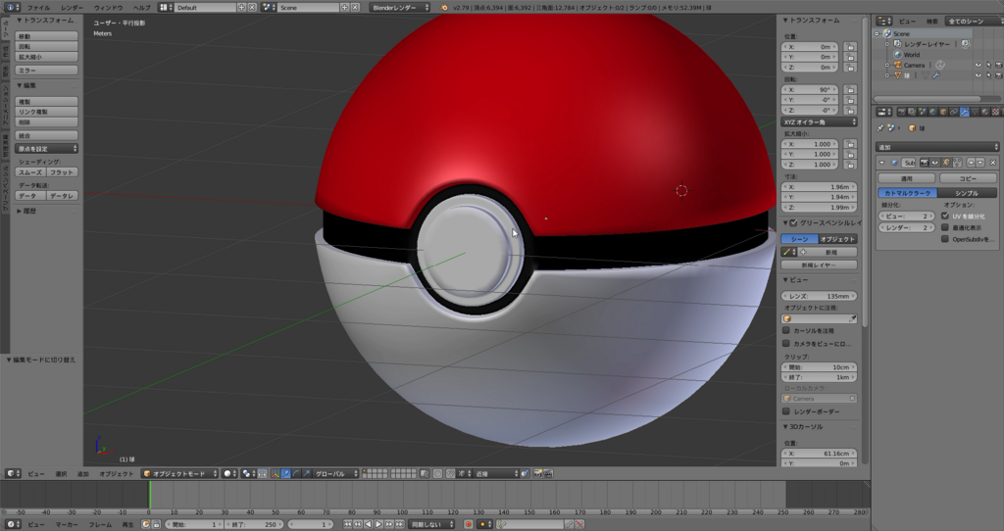
Task: Toggle Subsurf modifier viewport display eye
Action: coord(934,163)
